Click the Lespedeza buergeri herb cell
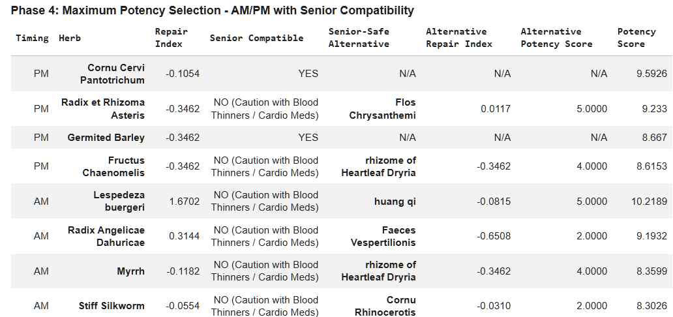 pyautogui.click(x=119, y=202)
